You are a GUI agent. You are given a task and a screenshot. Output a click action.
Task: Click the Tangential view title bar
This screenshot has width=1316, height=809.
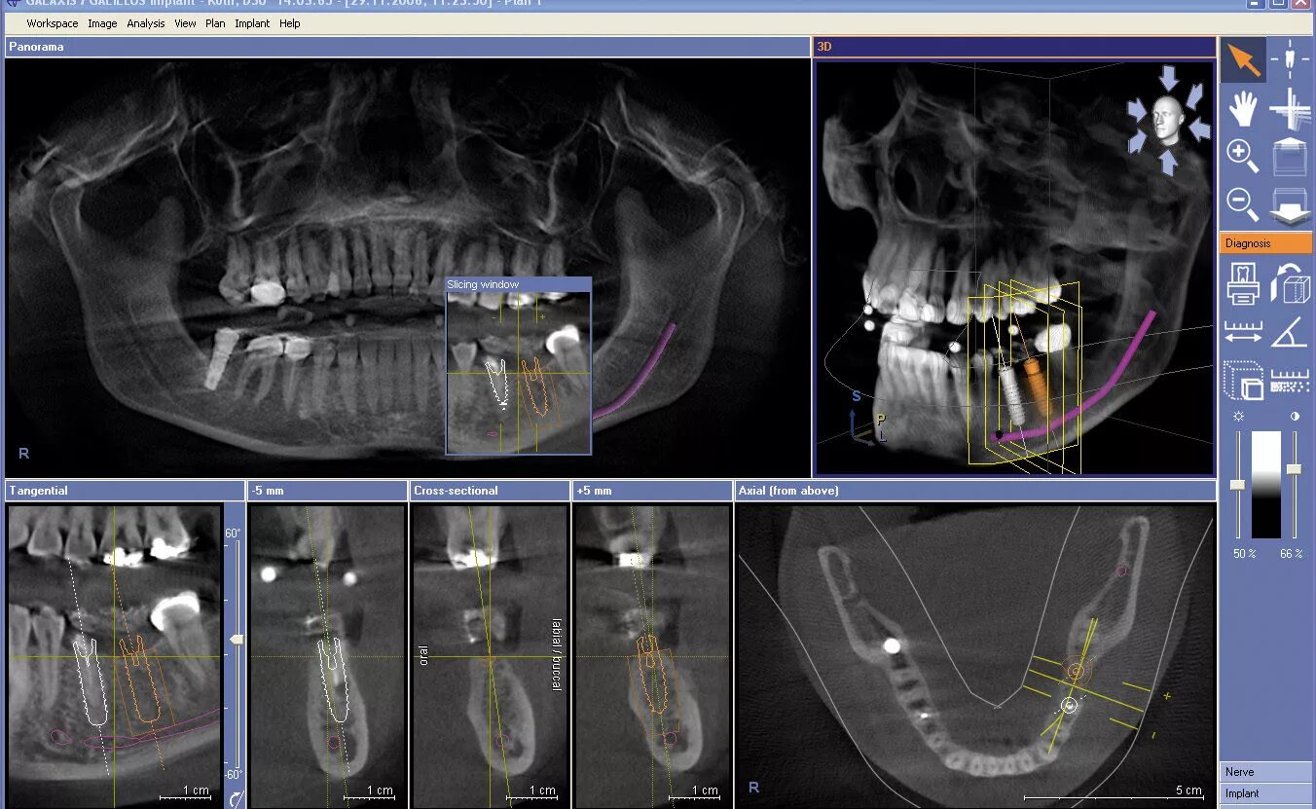[125, 491]
